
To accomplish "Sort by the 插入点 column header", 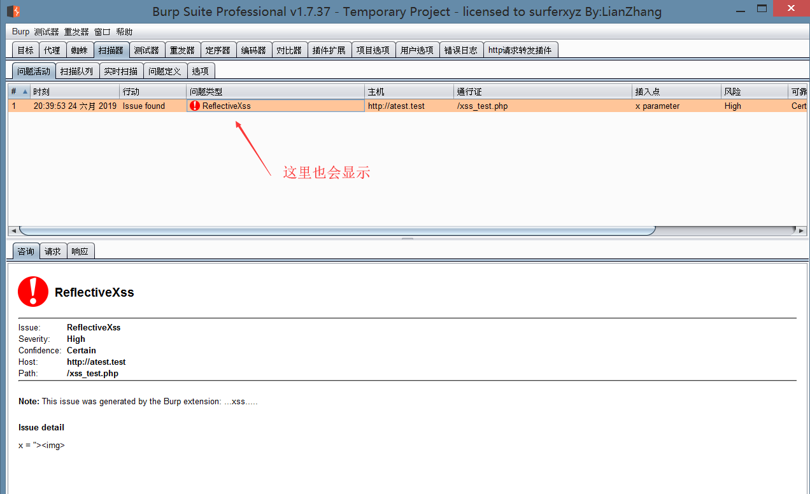I will coord(677,92).
